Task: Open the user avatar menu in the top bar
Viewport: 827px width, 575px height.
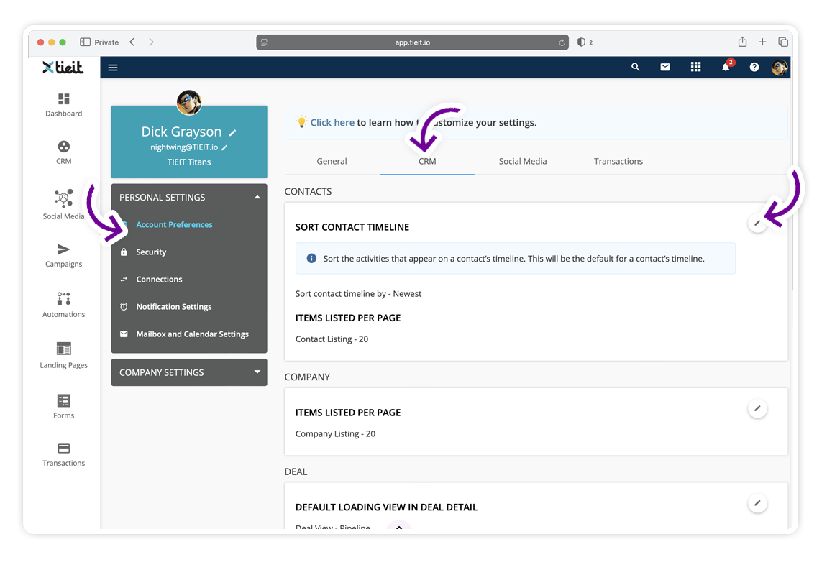Action: coord(779,67)
